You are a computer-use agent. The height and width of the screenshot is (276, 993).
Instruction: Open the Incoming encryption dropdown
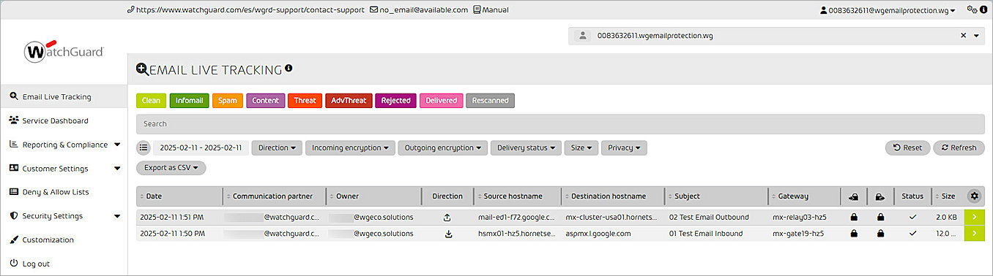pos(350,147)
